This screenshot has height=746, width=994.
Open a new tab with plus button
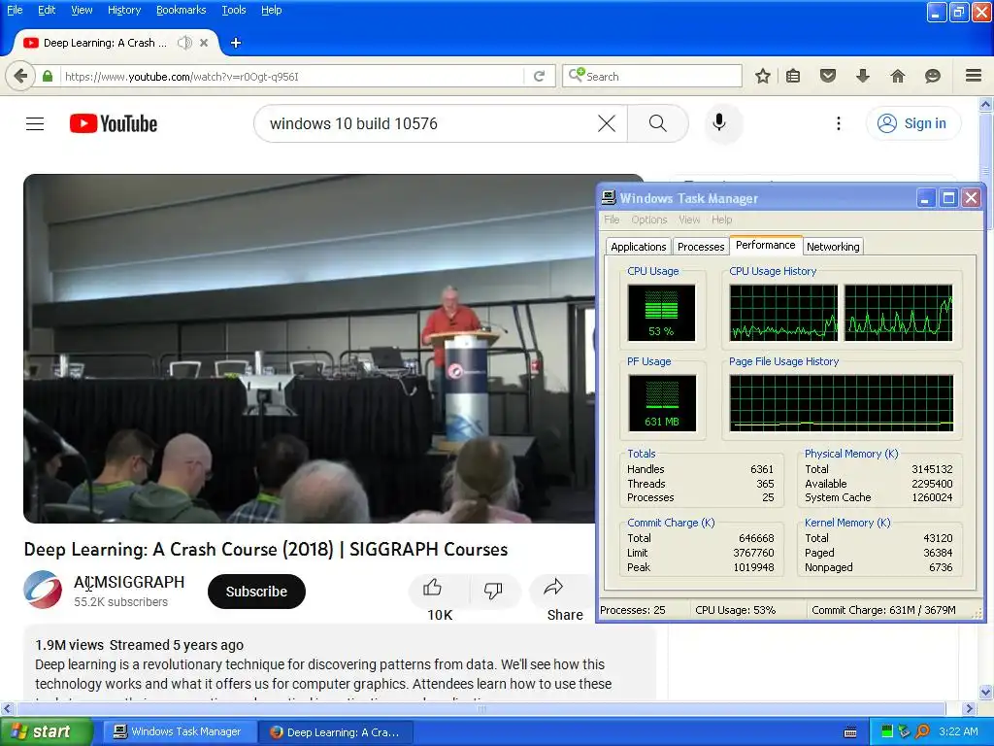236,43
